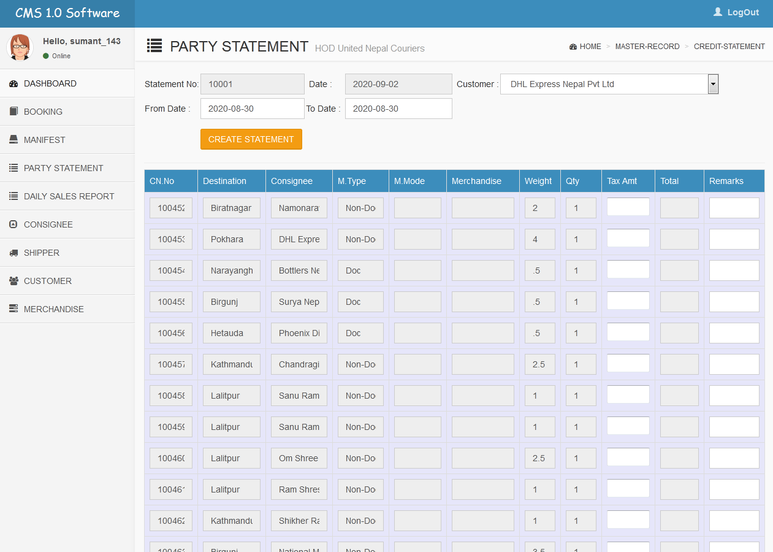Click the Online status indicator

(56, 56)
